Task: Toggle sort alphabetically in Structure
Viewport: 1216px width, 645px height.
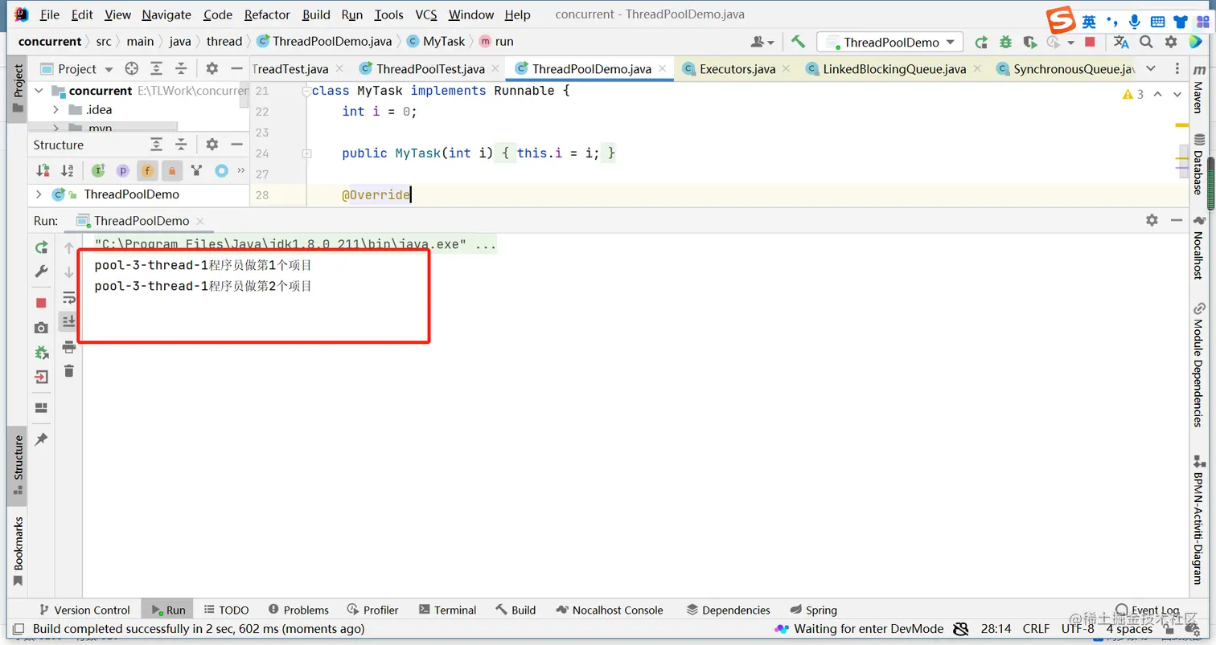Action: click(68, 170)
